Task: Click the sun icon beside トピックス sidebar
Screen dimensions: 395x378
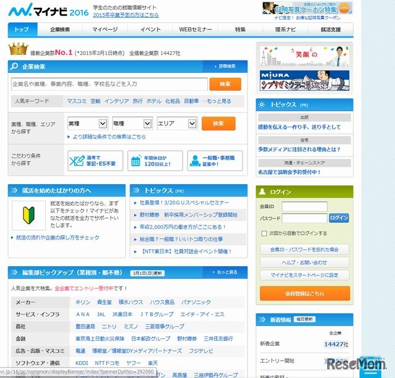Action: pyautogui.click(x=262, y=104)
